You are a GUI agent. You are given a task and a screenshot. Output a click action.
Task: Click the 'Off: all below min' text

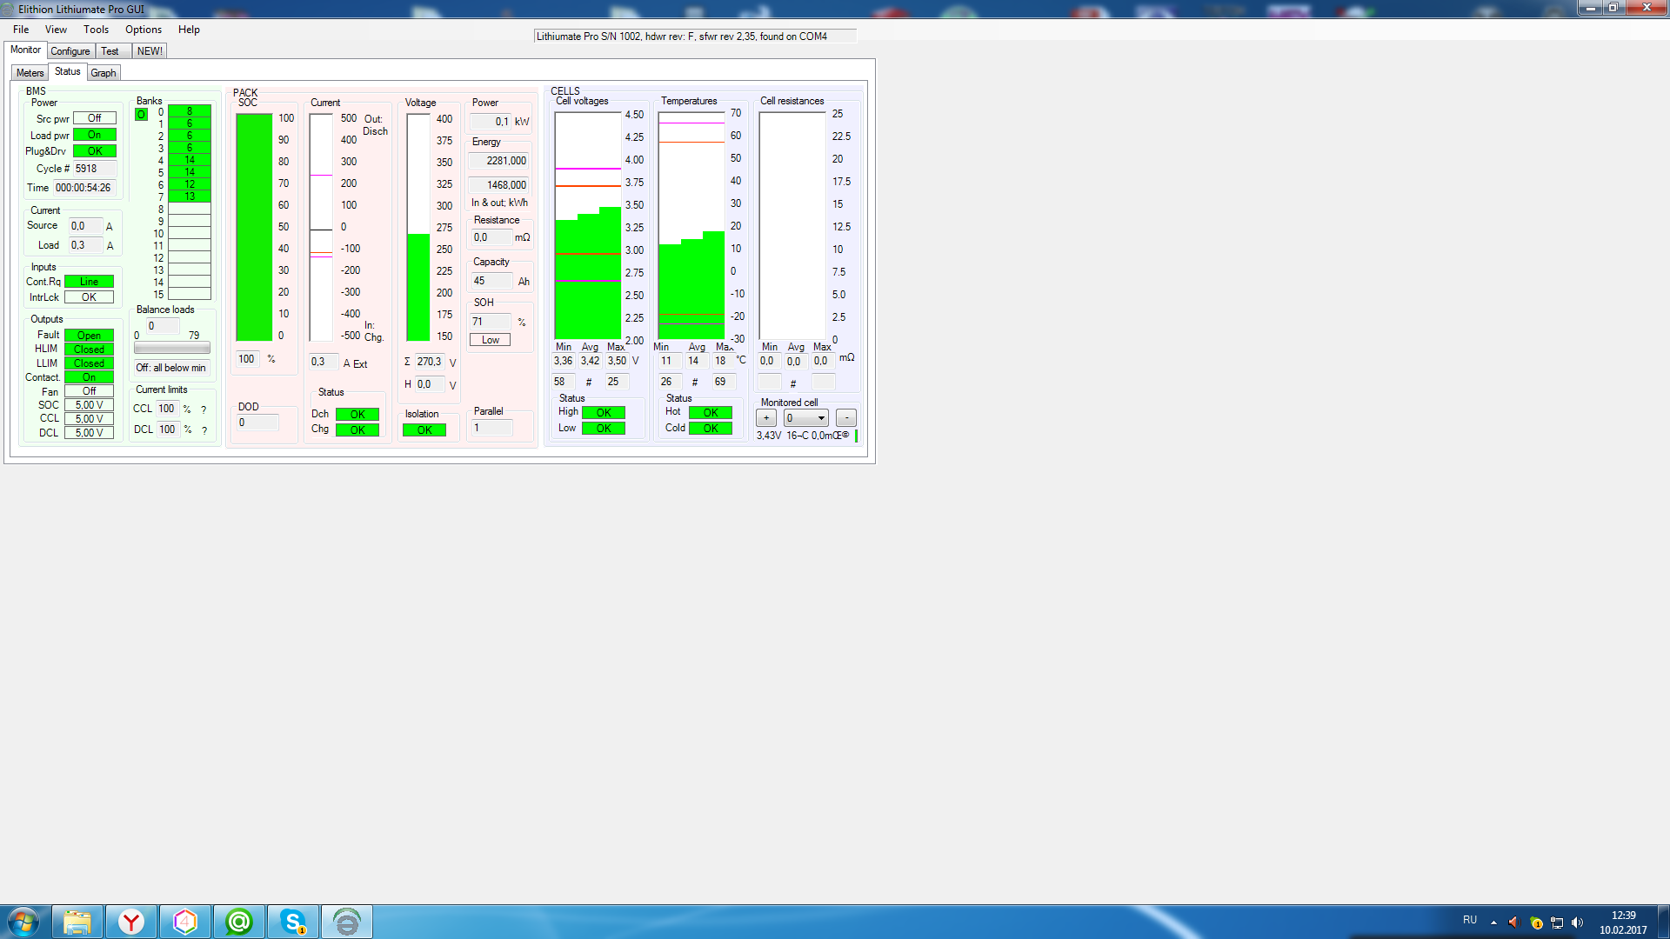[171, 368]
